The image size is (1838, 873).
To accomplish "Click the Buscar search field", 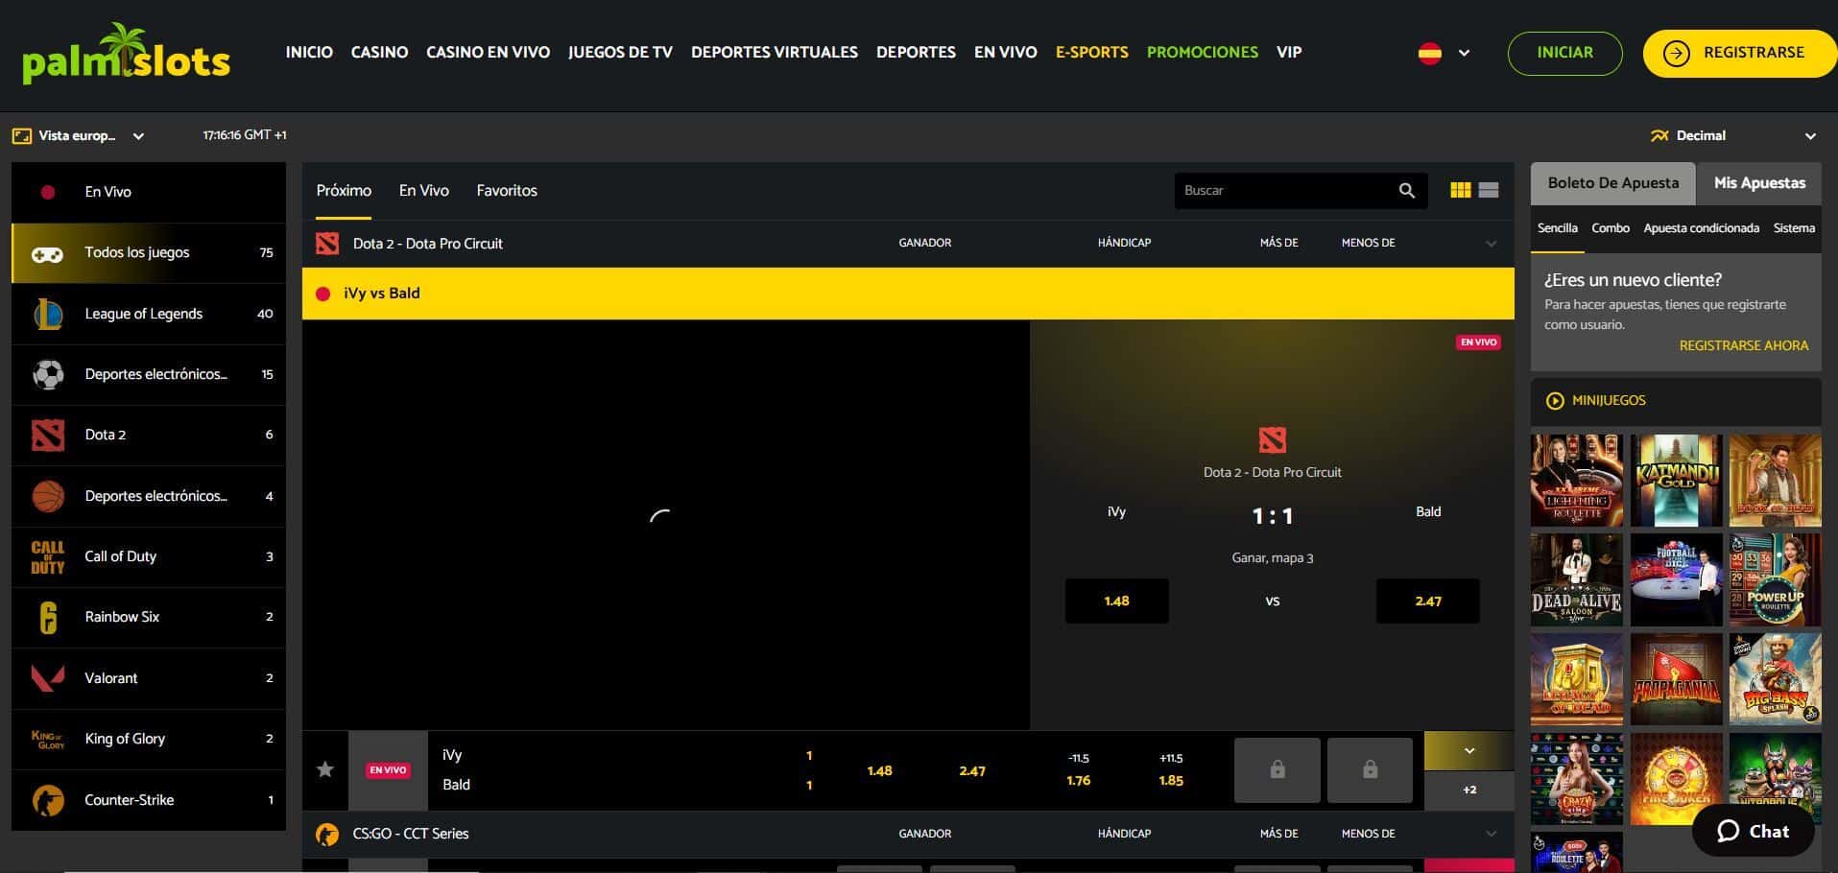I will pyautogui.click(x=1281, y=191).
